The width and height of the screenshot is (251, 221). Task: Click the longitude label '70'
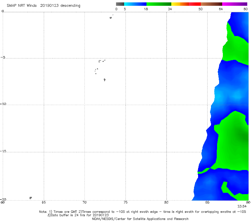click(x=84, y=202)
